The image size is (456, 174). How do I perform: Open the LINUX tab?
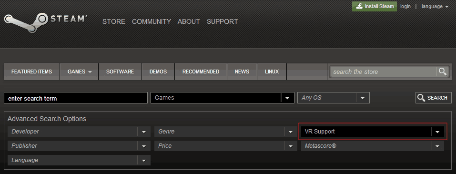[x=272, y=72]
